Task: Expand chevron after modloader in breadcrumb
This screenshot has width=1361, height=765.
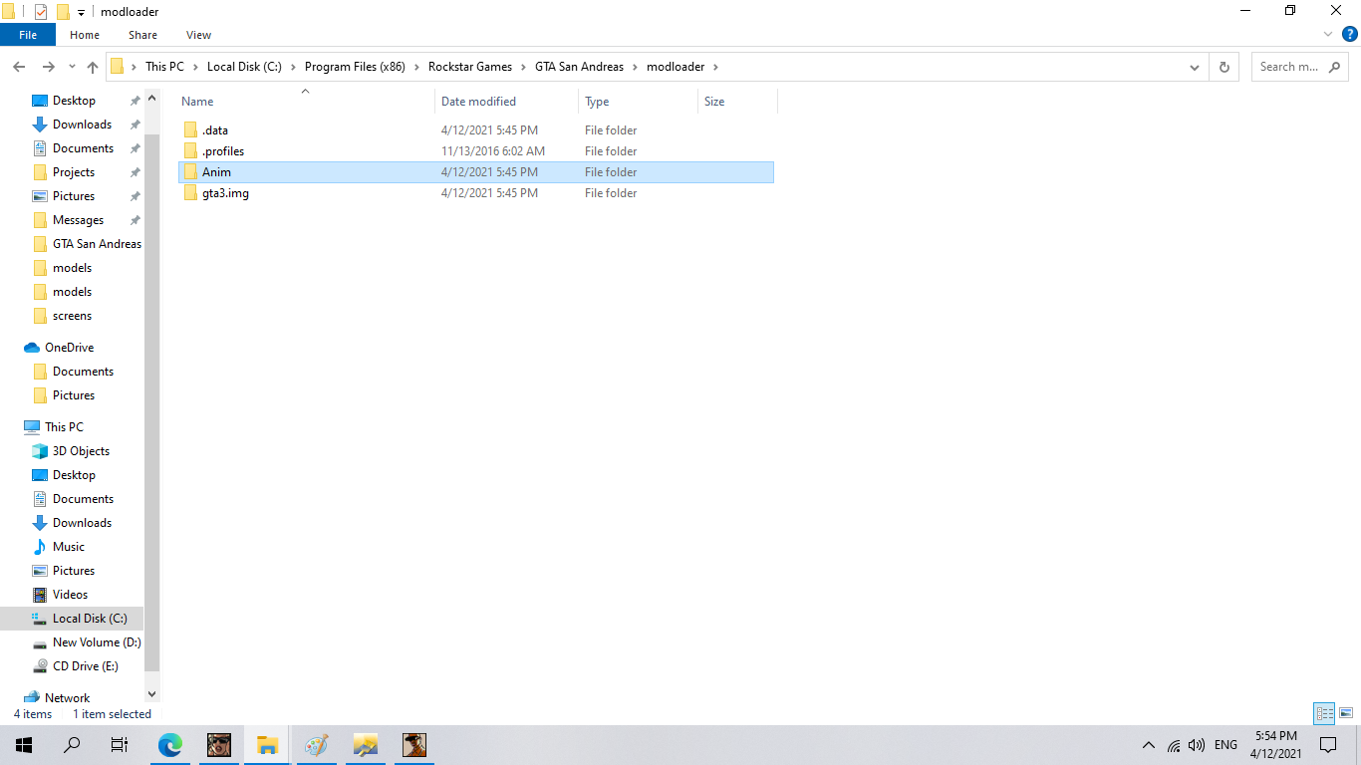Action: pyautogui.click(x=714, y=67)
